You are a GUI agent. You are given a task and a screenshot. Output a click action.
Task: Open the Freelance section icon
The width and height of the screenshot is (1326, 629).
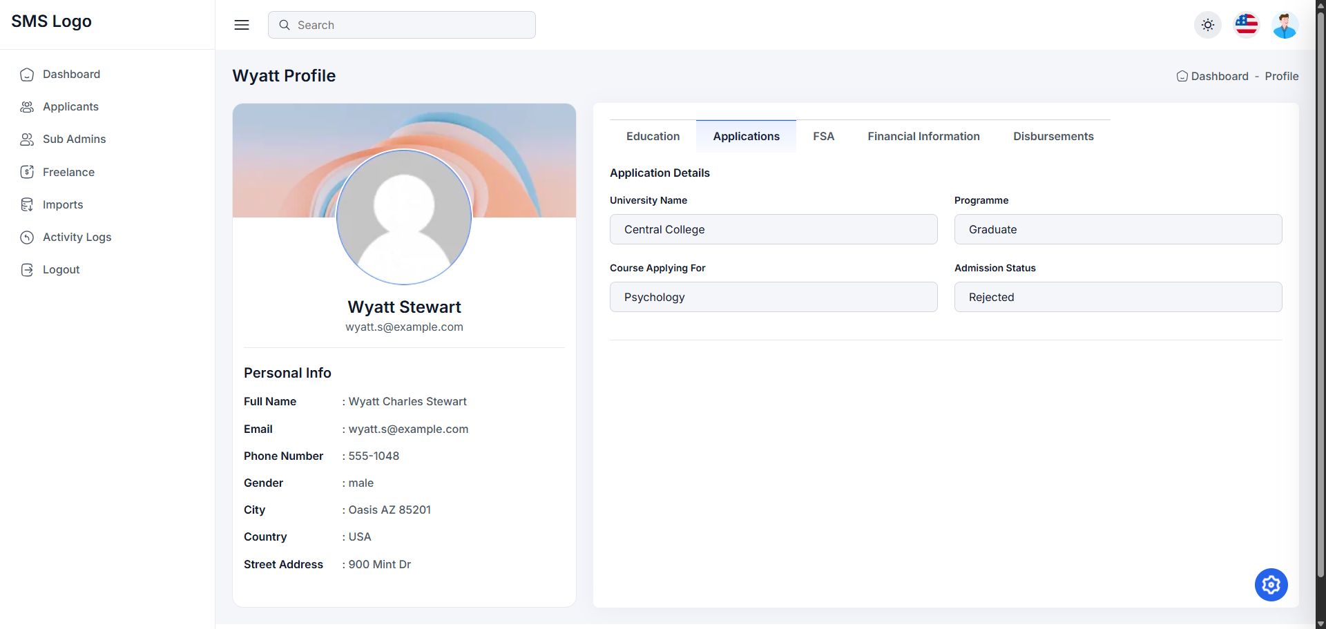[x=27, y=172]
